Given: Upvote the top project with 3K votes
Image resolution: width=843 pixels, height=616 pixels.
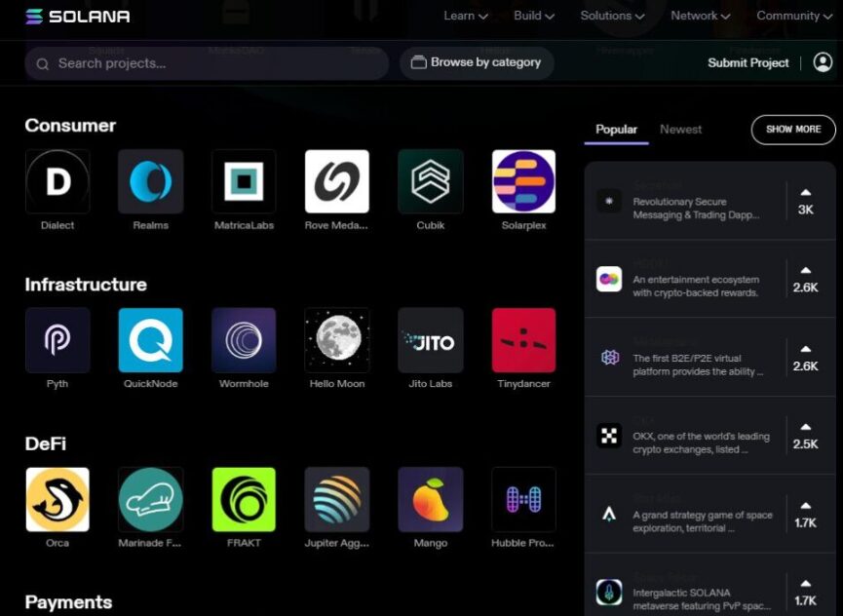Looking at the screenshot, I should (x=805, y=201).
